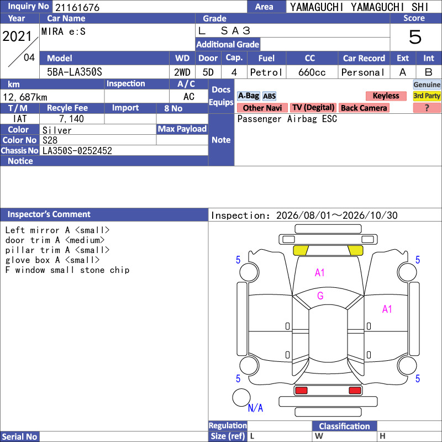Click the recycle fee 7,140
442x442 pixels.
(x=72, y=119)
